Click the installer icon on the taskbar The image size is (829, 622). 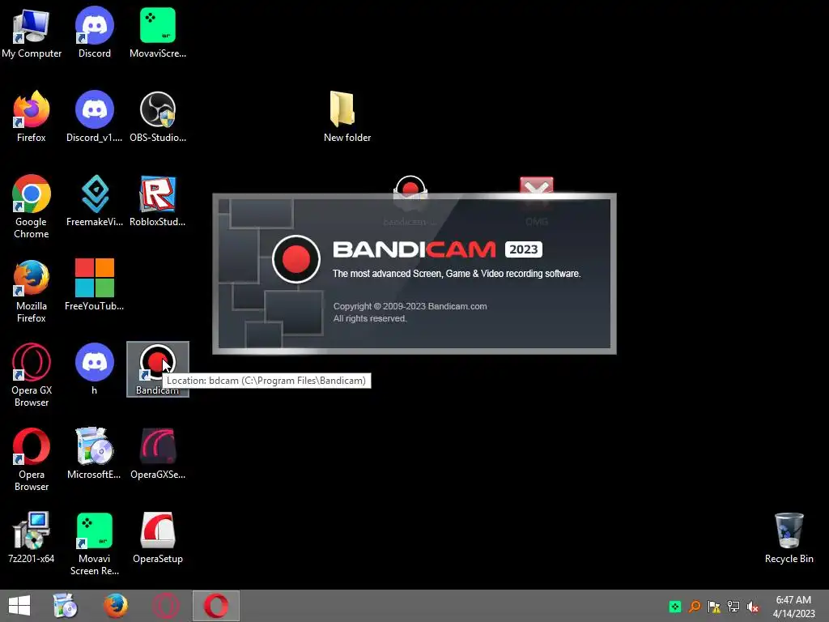pyautogui.click(x=66, y=606)
